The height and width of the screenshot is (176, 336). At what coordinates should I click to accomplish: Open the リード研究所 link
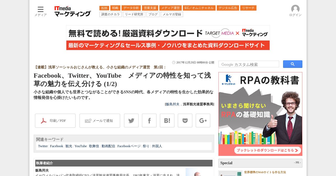[134, 14]
